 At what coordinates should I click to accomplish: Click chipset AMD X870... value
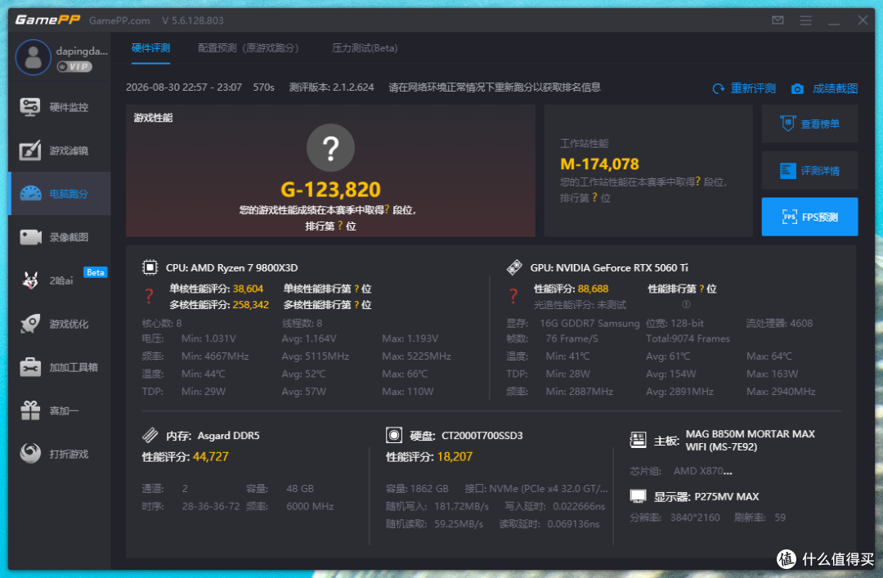coord(703,471)
